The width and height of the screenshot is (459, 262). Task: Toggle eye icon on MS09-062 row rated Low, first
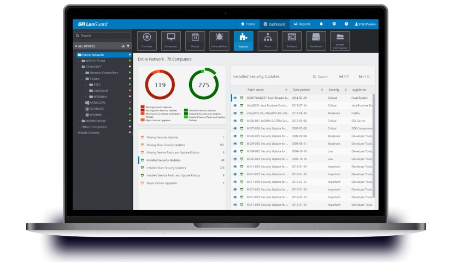pyautogui.click(x=235, y=151)
